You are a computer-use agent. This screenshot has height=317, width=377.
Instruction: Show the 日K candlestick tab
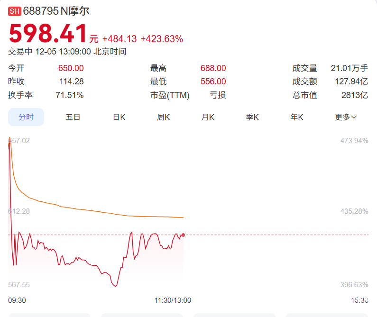coord(119,117)
